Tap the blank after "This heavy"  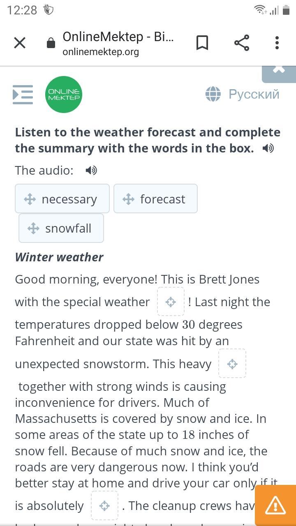[232, 364]
